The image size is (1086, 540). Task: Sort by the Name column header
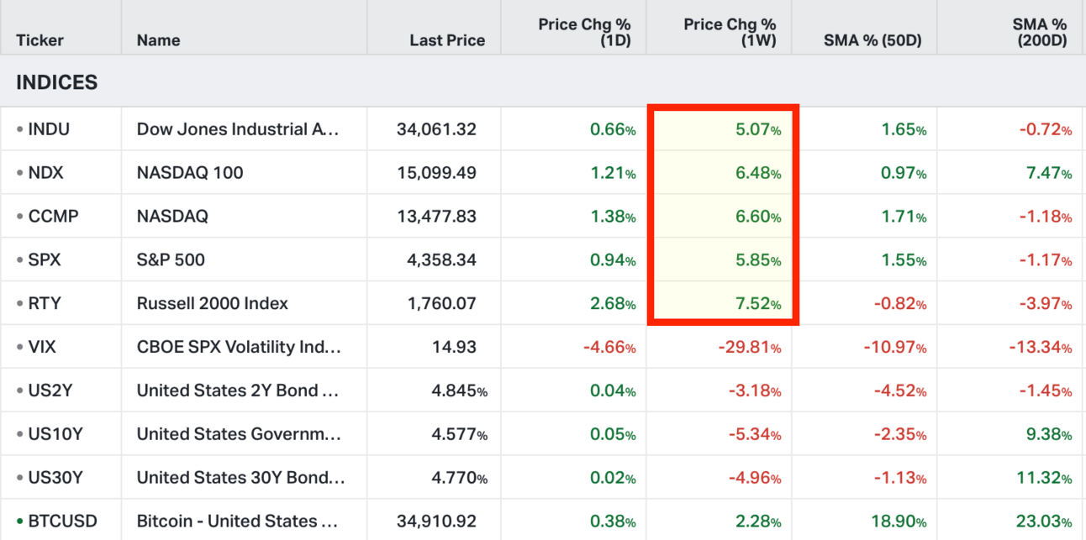click(159, 40)
